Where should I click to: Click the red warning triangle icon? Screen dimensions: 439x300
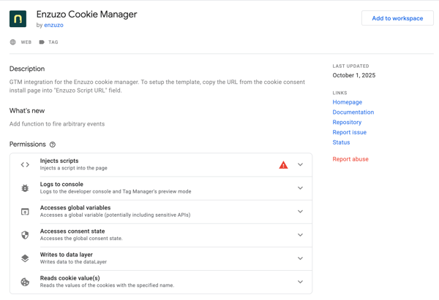pos(283,165)
